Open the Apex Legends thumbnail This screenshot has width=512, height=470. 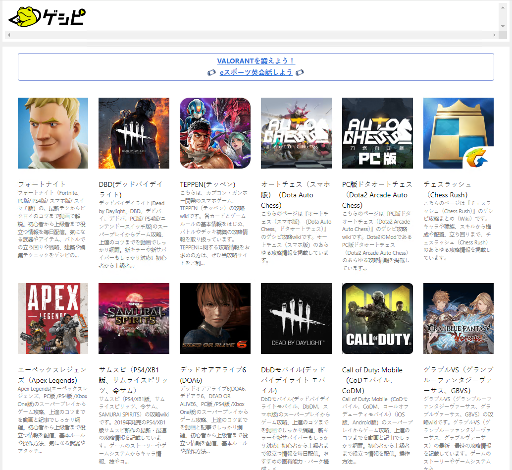pos(53,319)
